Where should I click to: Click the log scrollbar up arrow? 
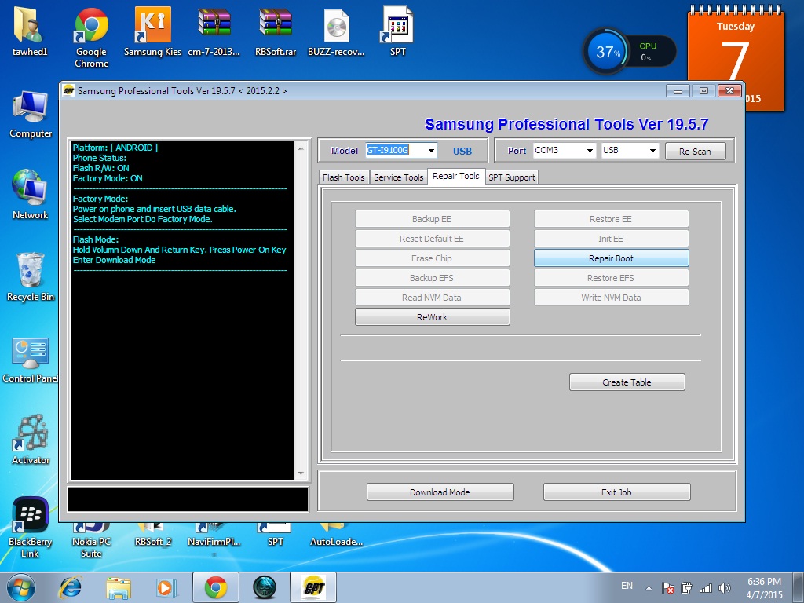[301, 148]
